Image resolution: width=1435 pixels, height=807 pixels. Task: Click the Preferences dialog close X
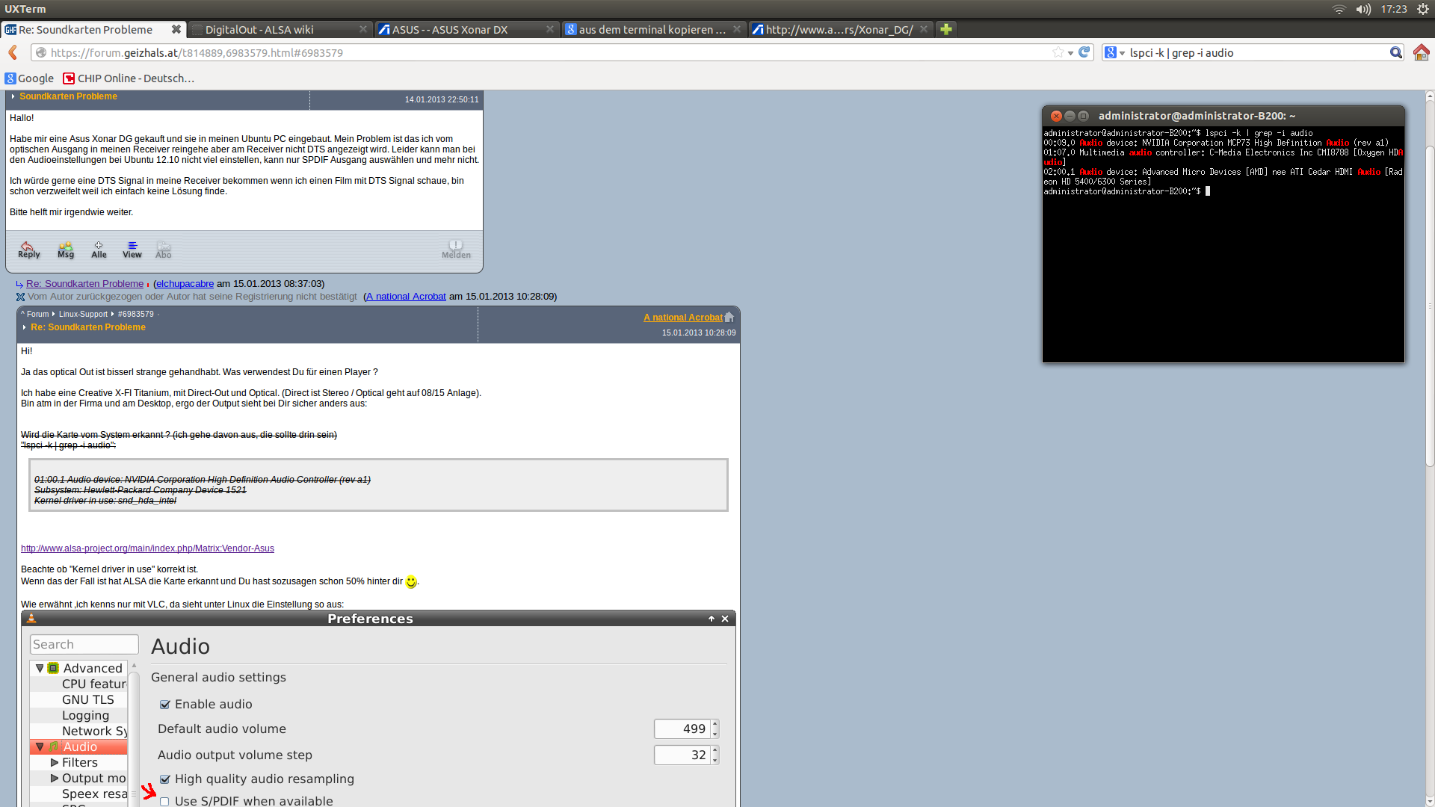725,619
